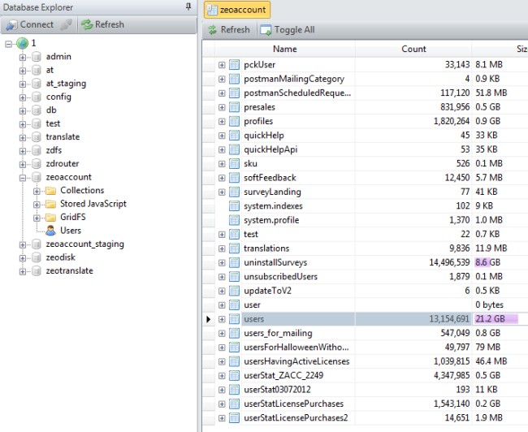Sort by the Count column header
Image resolution: width=528 pixels, height=432 pixels.
413,49
